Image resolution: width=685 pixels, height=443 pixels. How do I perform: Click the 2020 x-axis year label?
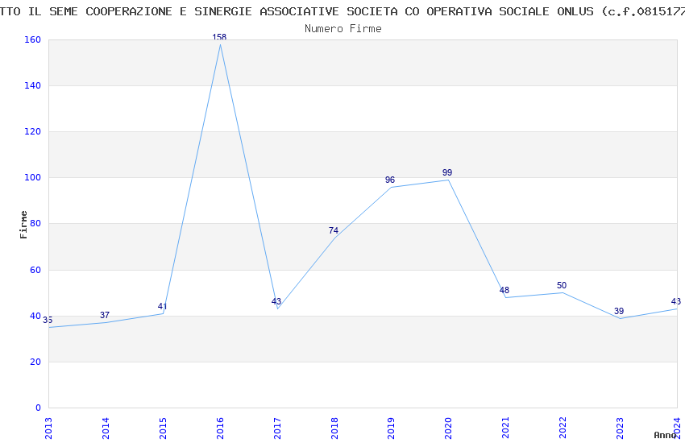448,429
